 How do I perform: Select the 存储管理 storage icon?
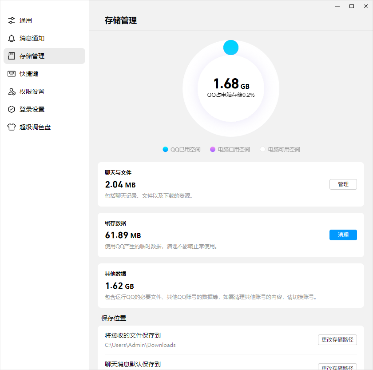click(11, 56)
